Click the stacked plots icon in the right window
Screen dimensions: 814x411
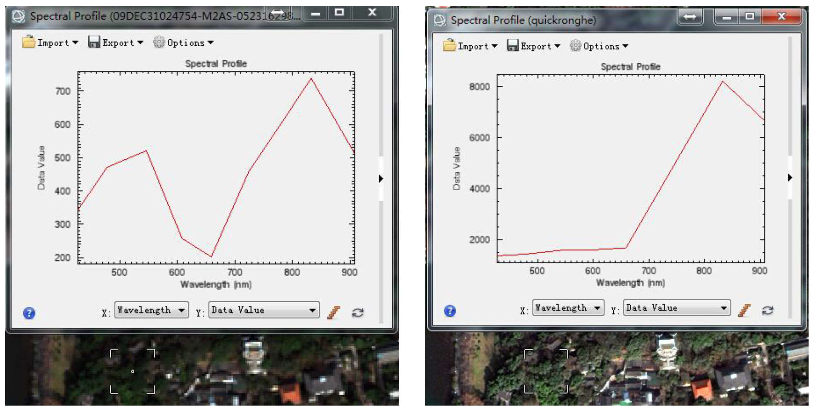tap(744, 310)
